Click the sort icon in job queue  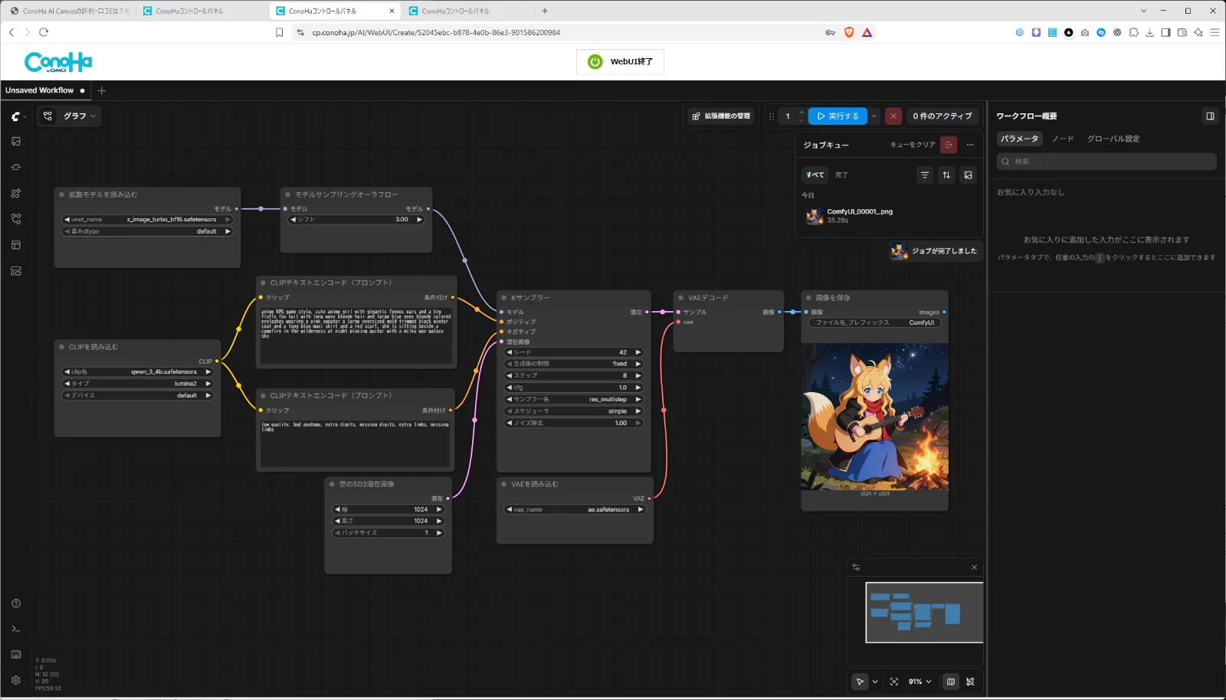pyautogui.click(x=946, y=175)
